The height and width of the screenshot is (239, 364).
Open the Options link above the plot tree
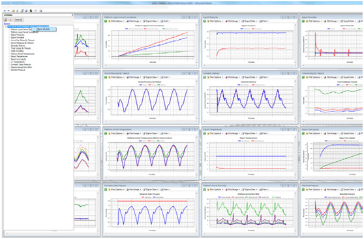coord(7,24)
